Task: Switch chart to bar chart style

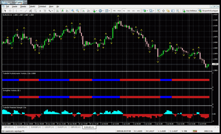Action: tap(58, 11)
